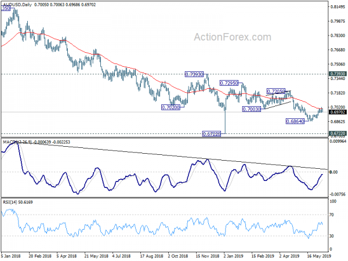348x261 pixels.
Task: Click the 0.68625 price axis value
Action: click(x=338, y=122)
